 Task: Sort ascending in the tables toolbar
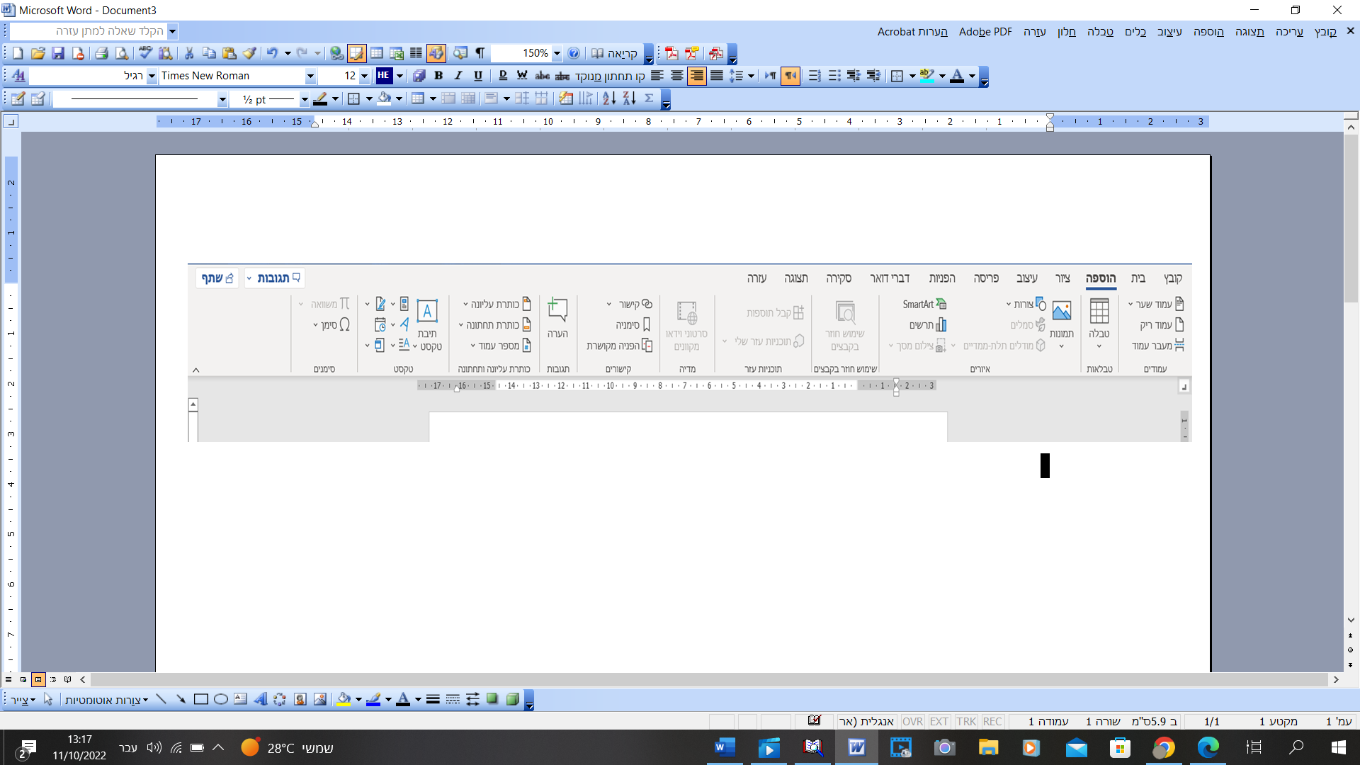(x=609, y=98)
